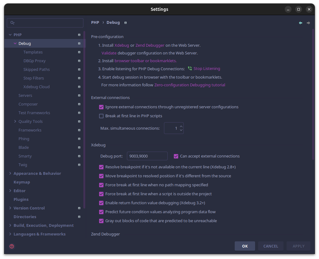This screenshot has width=319, height=259.
Task: Decrease max simultaneous connections with down arrow
Action: coord(181,130)
